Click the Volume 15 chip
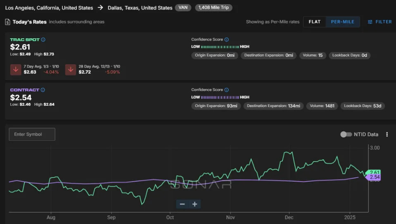This screenshot has width=396, height=224. click(313, 55)
